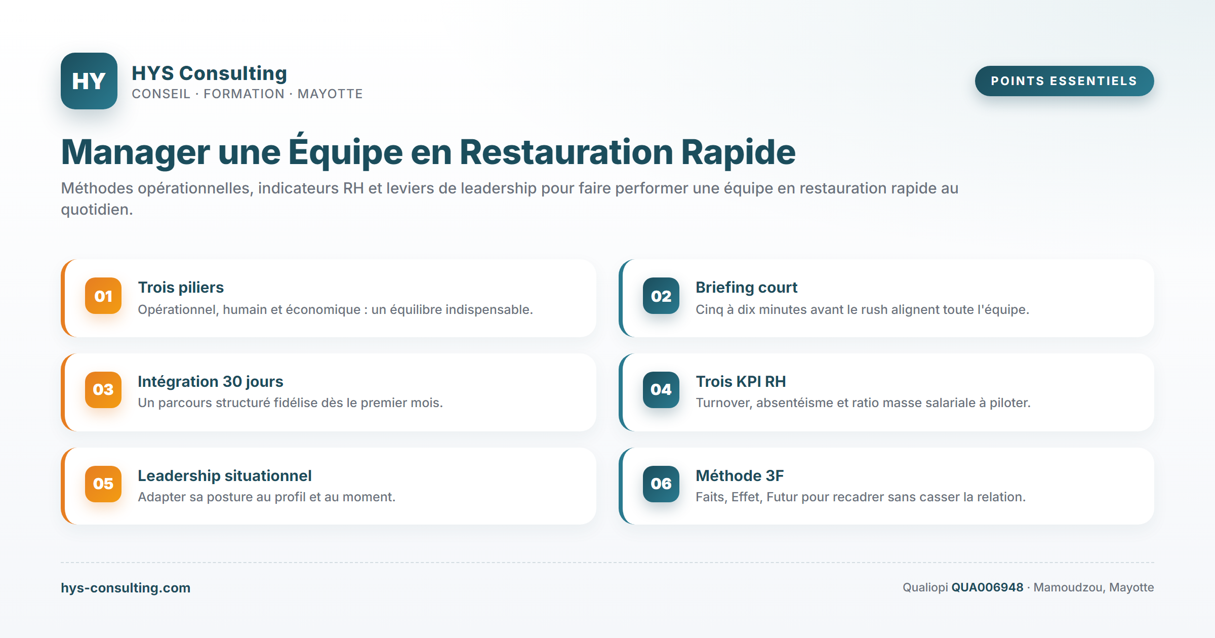Click the CONSEIL · FORMATION · MAYOTTE tagline
The width and height of the screenshot is (1215, 638).
click(x=247, y=94)
